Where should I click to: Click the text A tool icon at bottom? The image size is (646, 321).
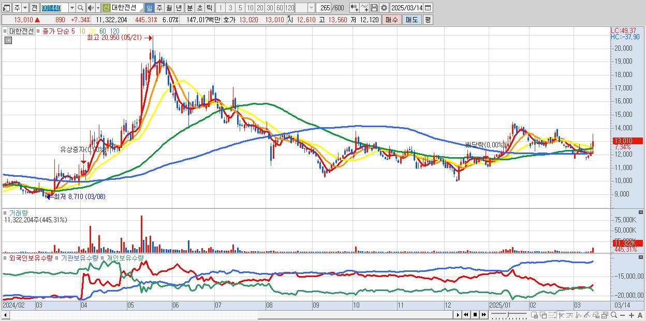[640, 315]
